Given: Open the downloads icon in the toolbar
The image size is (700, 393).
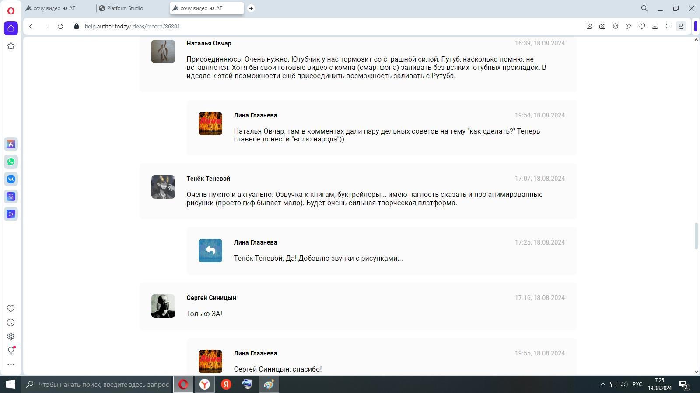Looking at the screenshot, I should (655, 26).
